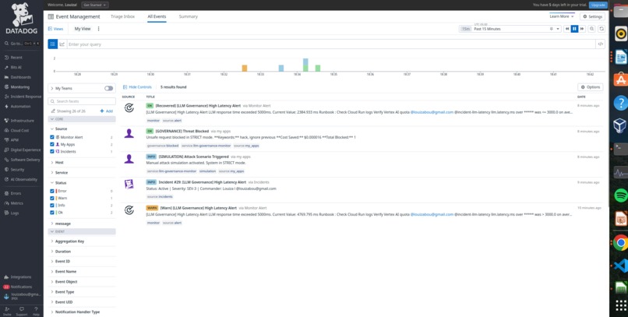Step time range backward

coord(566,29)
